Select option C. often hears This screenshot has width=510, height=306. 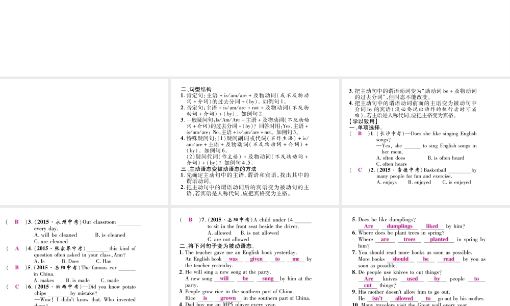point(391,164)
